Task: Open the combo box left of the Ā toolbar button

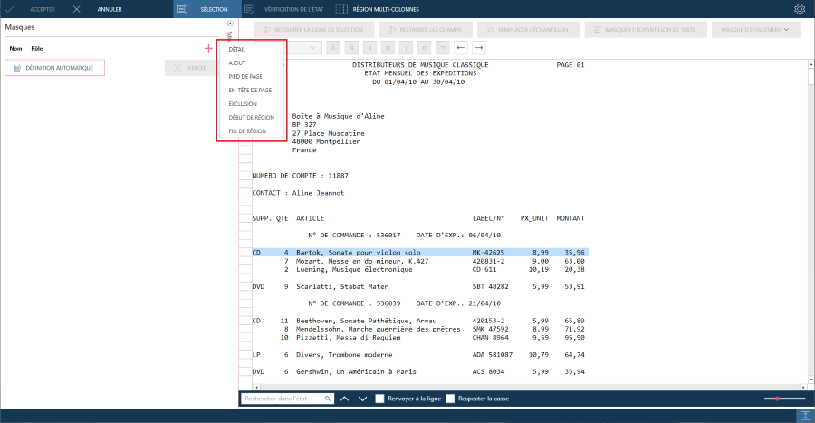Action: [x=302, y=48]
